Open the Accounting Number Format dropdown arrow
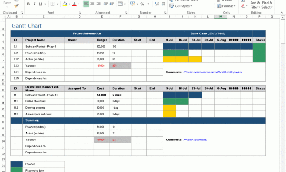The image size is (286, 172). pyautogui.click(x=137, y=4)
